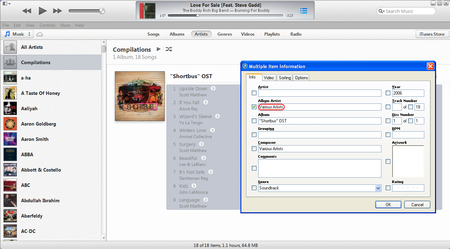The width and height of the screenshot is (450, 249).
Task: Set rating in the Rating dots field
Action: click(408, 188)
